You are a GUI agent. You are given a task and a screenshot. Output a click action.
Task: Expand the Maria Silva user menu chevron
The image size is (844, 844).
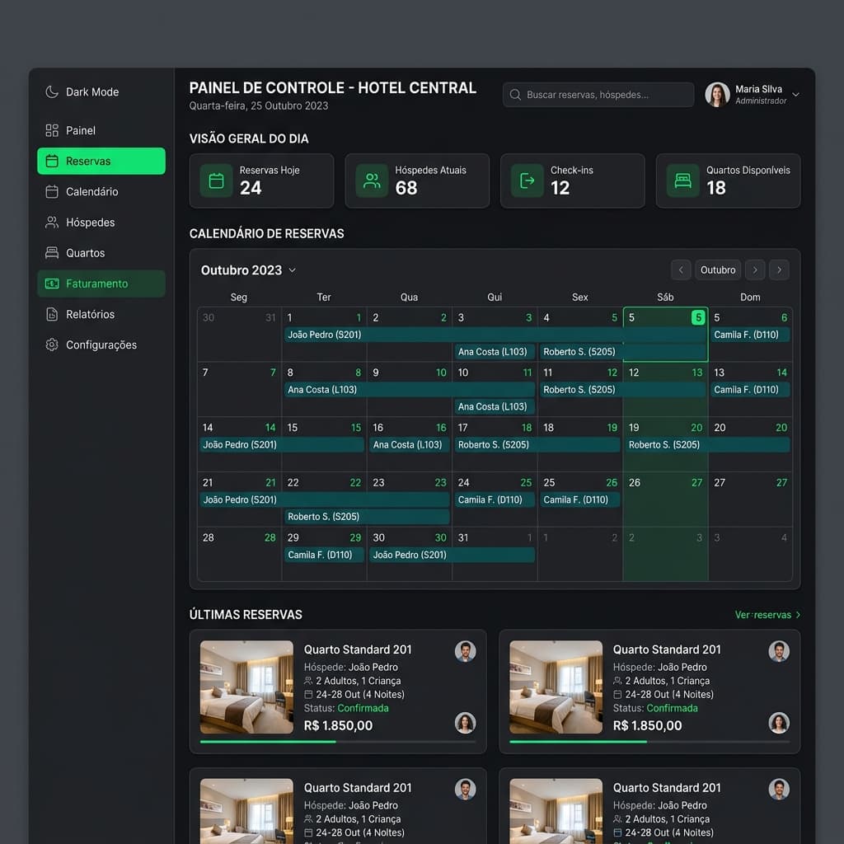795,95
